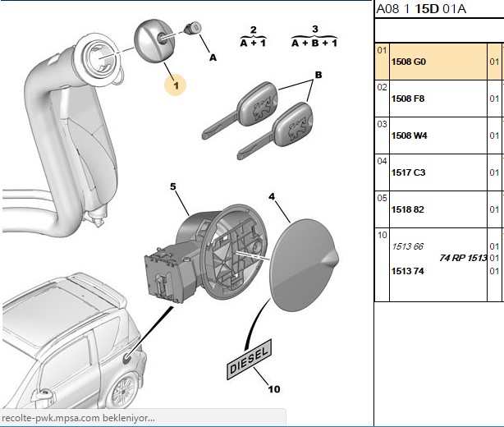Click the A + 1 kit composition text
This screenshot has width=504, height=427.
(254, 43)
